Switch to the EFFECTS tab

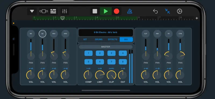[113, 39]
